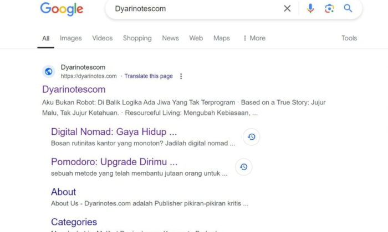Viewport: 388px width, 232px height.
Task: Click the Google logo
Action: coord(62,9)
